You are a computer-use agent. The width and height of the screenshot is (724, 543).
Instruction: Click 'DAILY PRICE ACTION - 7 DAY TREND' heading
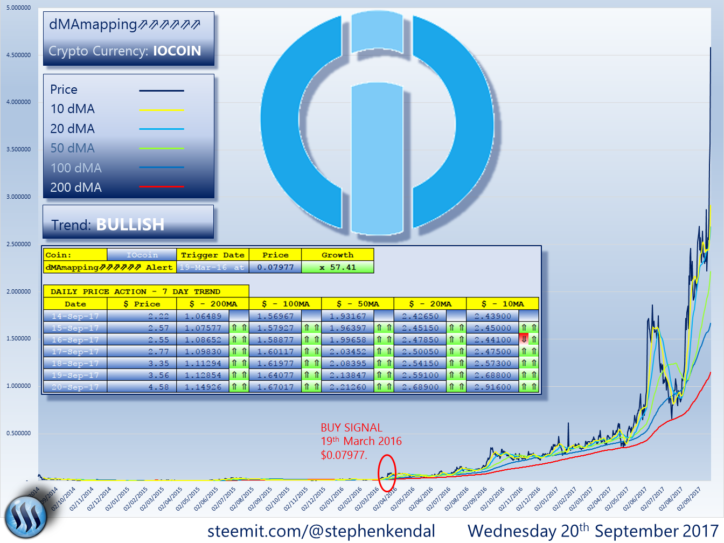pyautogui.click(x=146, y=291)
